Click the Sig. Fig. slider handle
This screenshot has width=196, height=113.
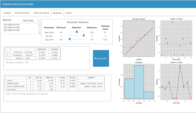[x=84, y=36]
